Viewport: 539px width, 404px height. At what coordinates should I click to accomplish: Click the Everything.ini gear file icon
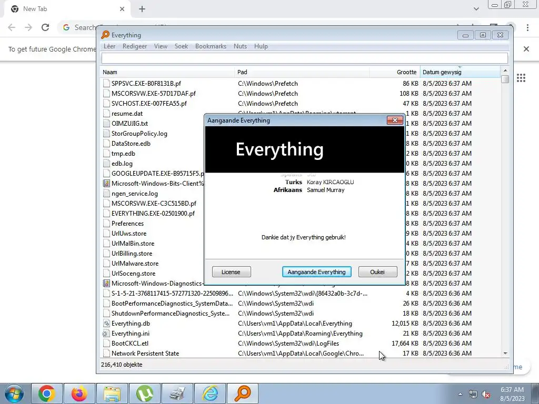pyautogui.click(x=106, y=333)
